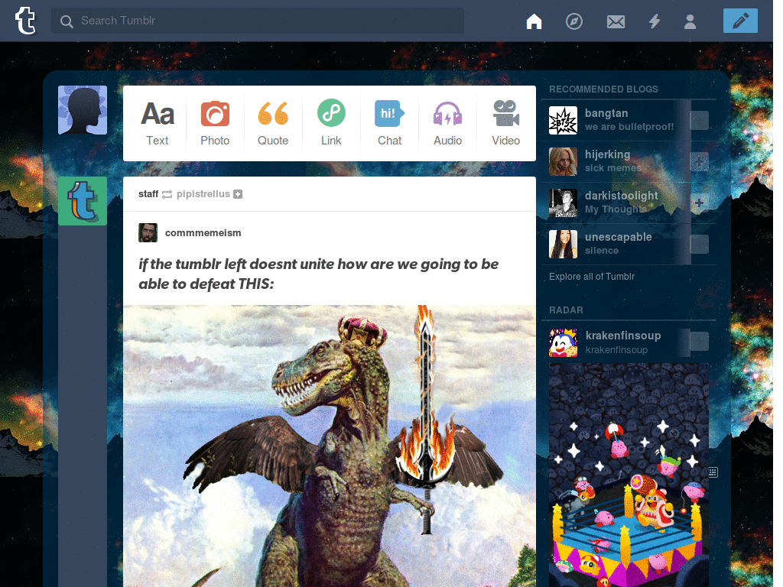The width and height of the screenshot is (783, 587).
Task: Open the staff blog link
Action: pyautogui.click(x=148, y=194)
